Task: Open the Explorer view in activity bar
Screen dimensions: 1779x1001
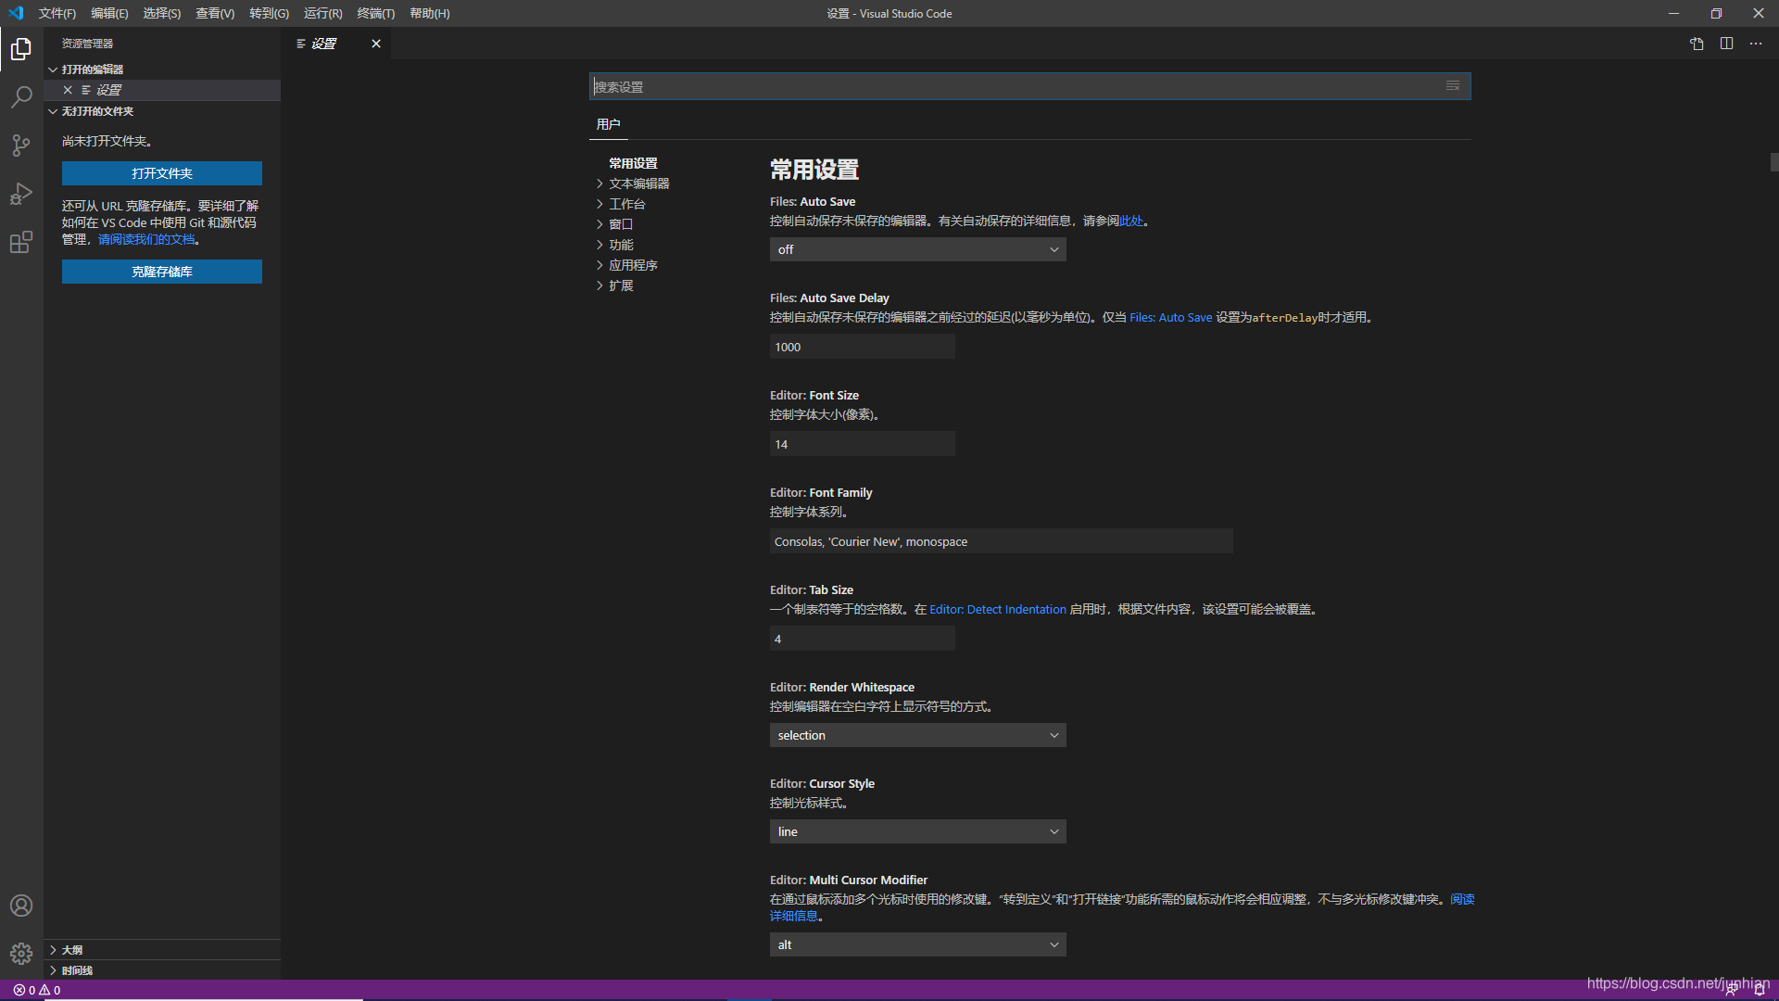Action: [21, 48]
